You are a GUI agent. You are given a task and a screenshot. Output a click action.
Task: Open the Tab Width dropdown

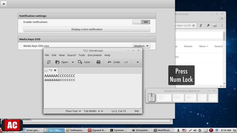click(x=93, y=111)
